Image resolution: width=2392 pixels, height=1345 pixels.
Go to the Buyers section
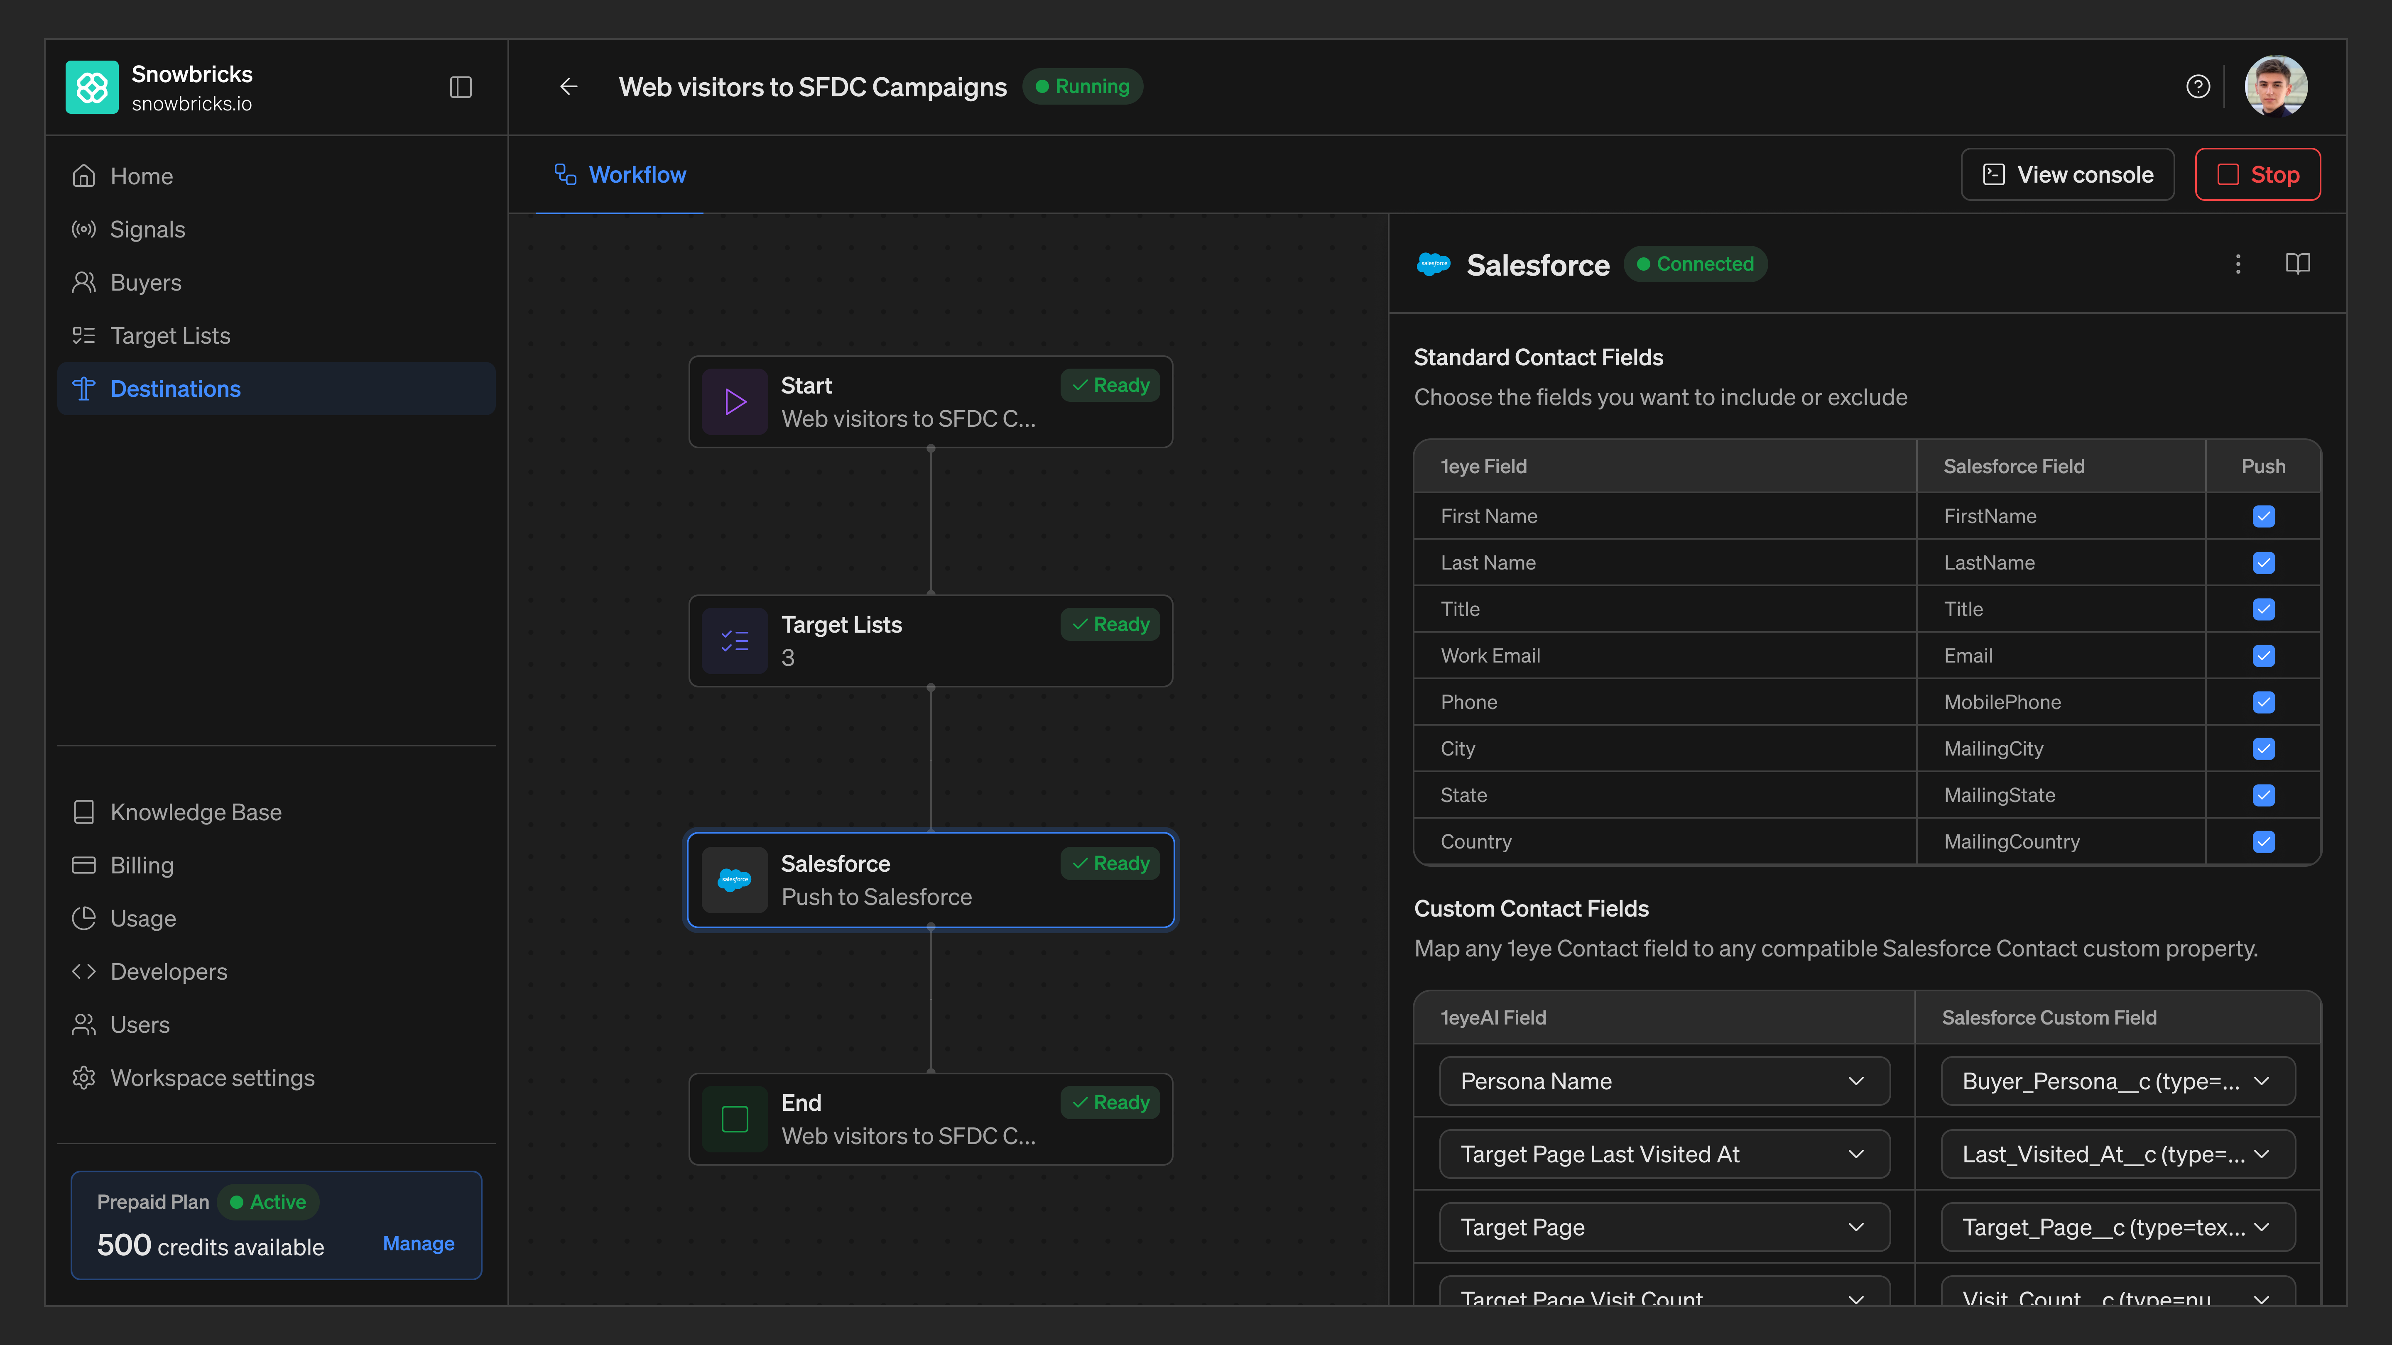(x=276, y=282)
